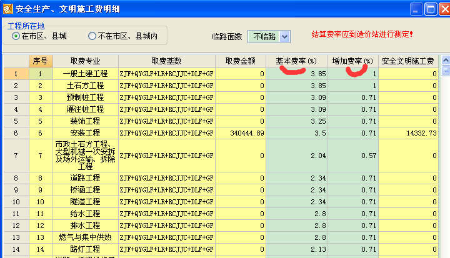Click the 取费基数 column header

[x=166, y=61]
